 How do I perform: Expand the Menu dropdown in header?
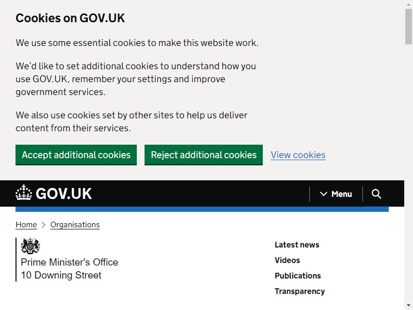click(x=336, y=194)
